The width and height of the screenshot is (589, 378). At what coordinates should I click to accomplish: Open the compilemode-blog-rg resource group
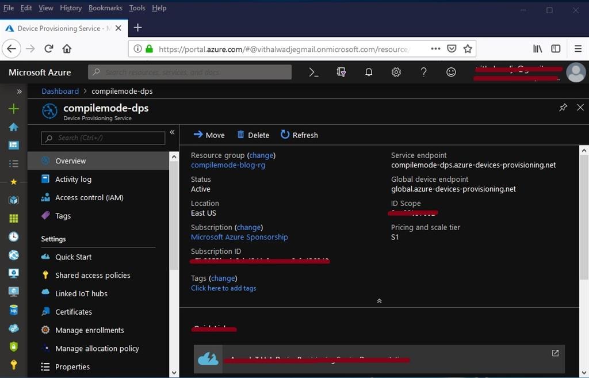228,165
